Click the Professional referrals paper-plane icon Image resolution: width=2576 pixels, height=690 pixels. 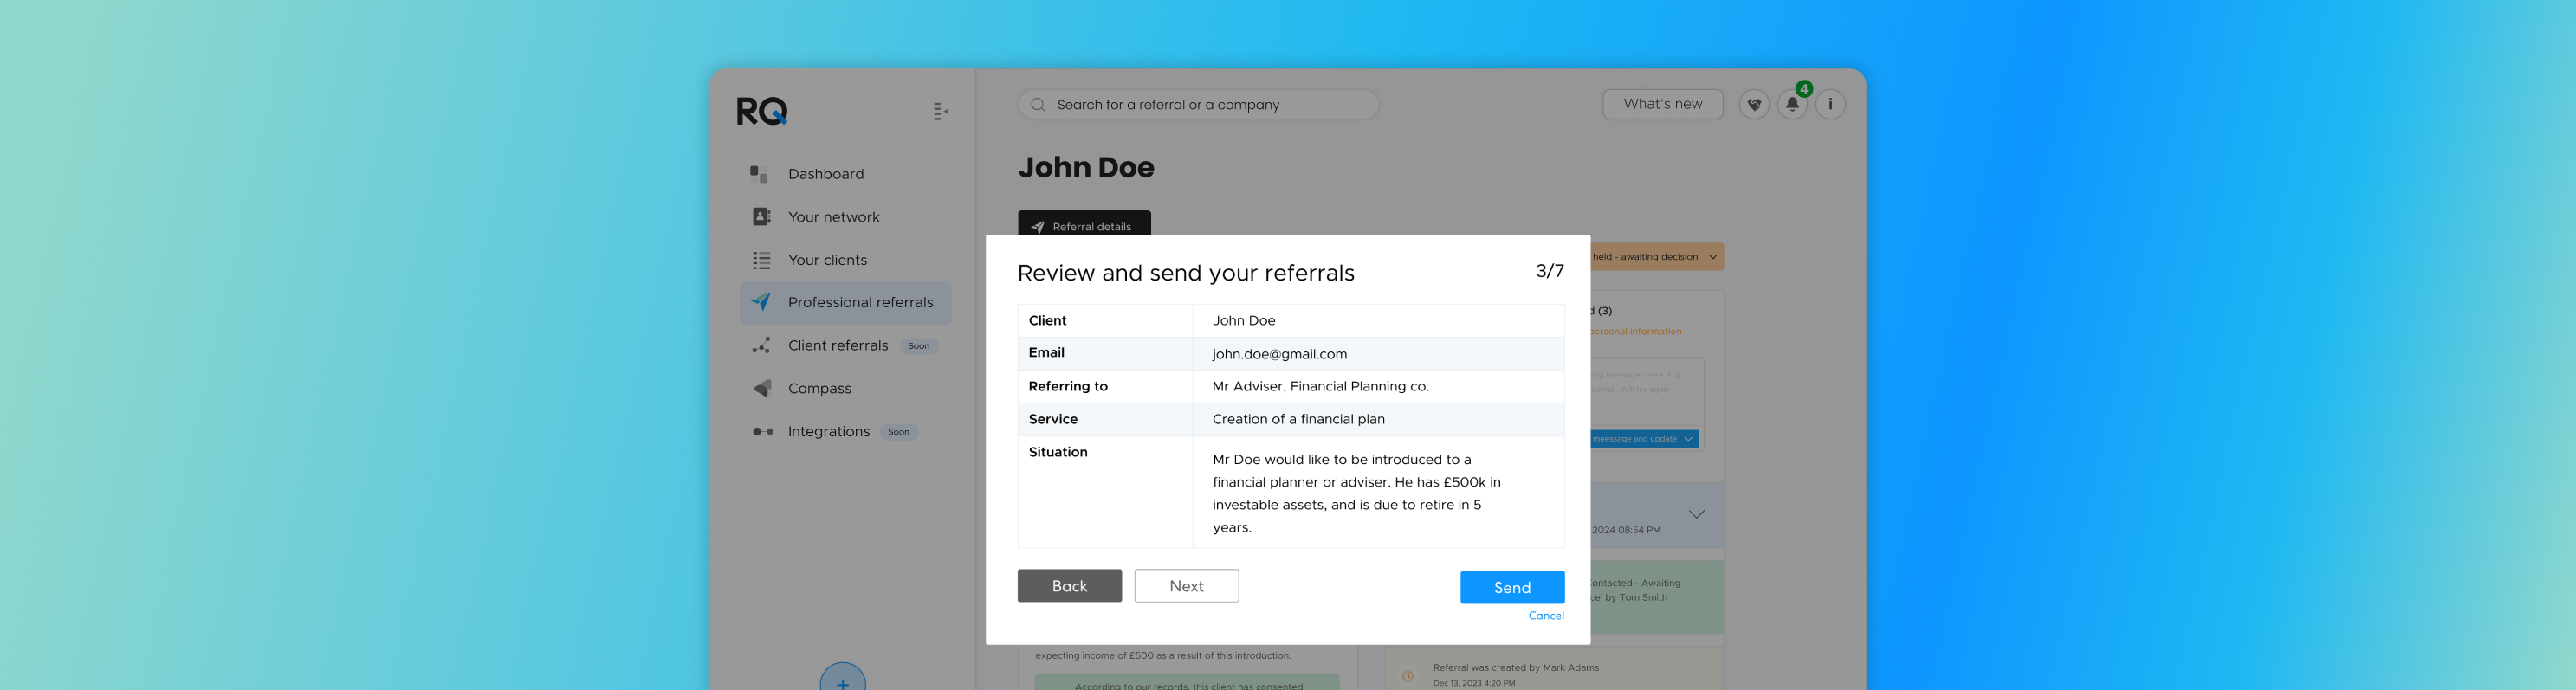(x=761, y=302)
